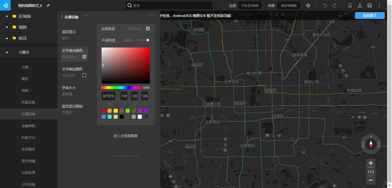Click the upload/publish icon

tap(360, 5)
